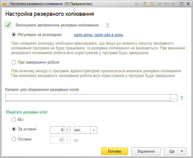This screenshot has width=193, height=158.
Task: Click the period value field showing 6
Action: 57,130
